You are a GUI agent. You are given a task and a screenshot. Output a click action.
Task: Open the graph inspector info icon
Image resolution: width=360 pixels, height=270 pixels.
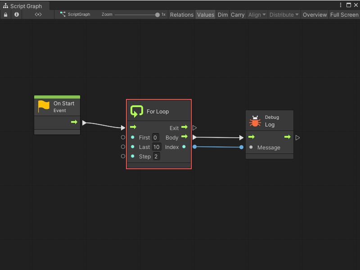pos(16,14)
